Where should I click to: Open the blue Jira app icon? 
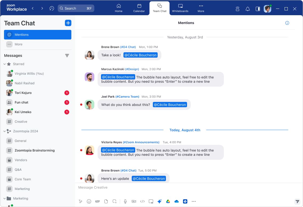pos(185,201)
